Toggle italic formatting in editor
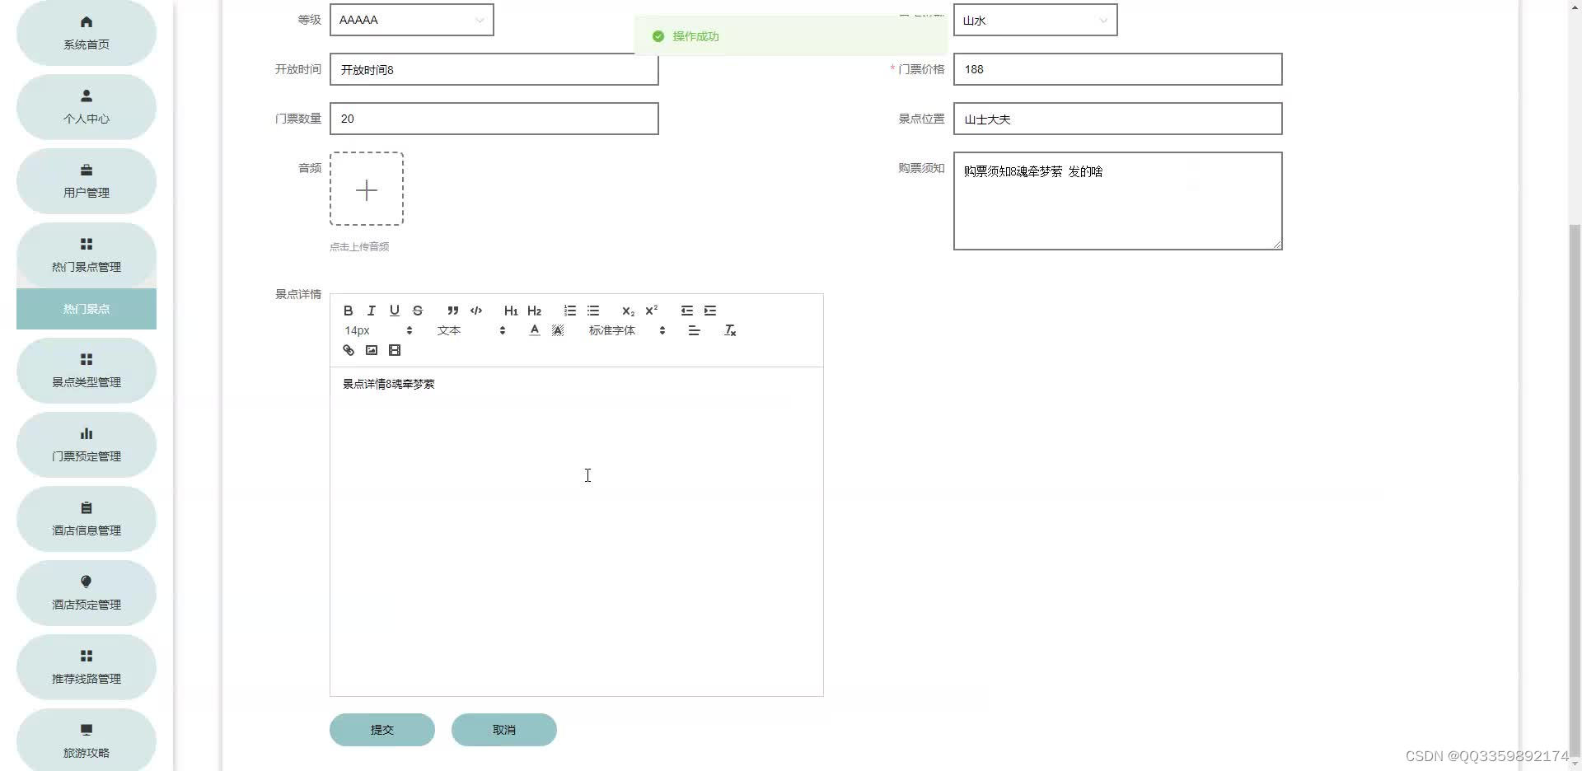Screen dimensions: 1582x771 pos(371,311)
